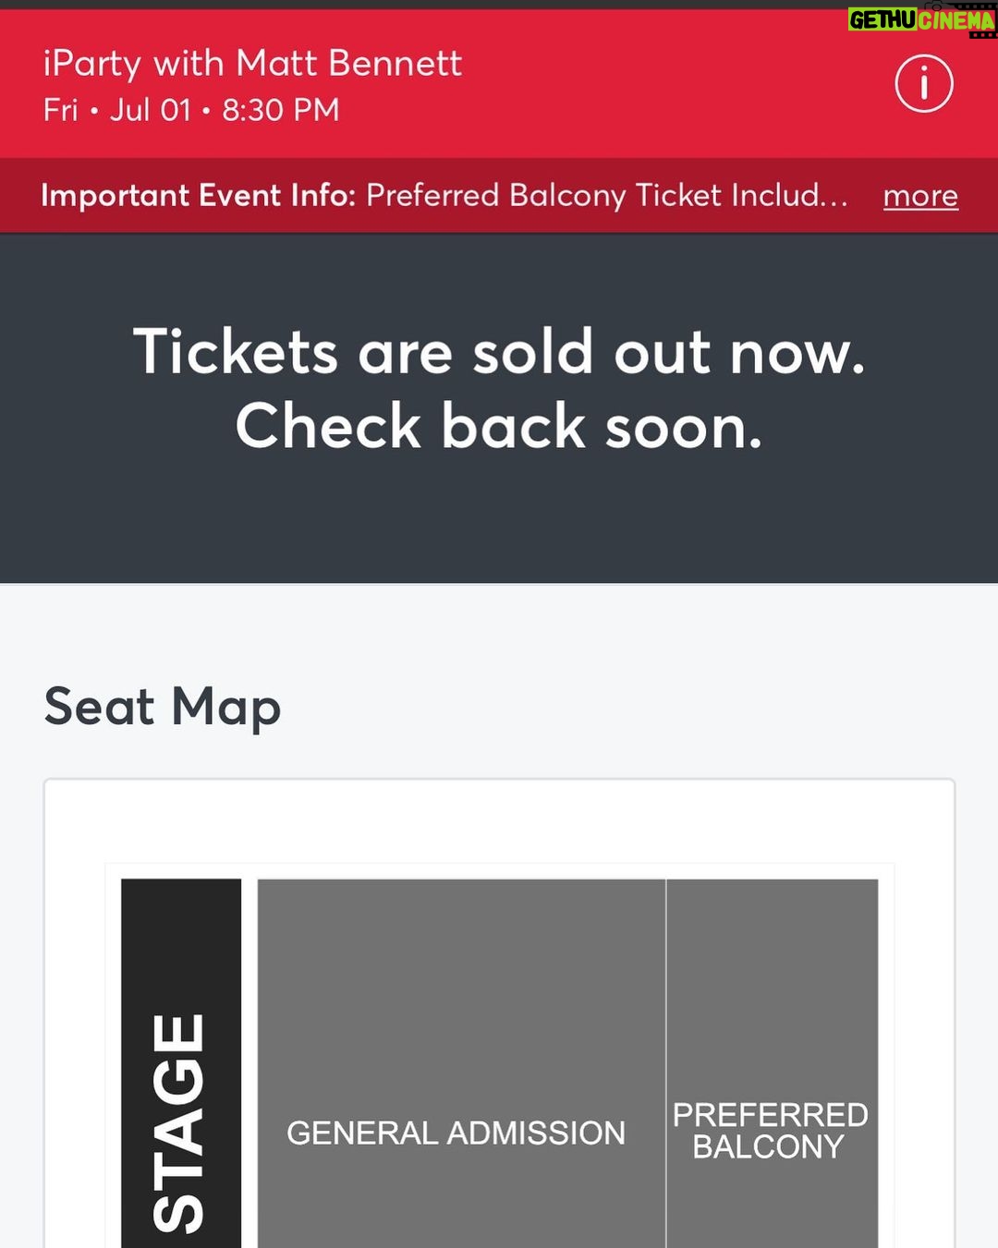Click the vertical "STAGE" label text
This screenshot has height=1248, width=998.
coord(179,1122)
